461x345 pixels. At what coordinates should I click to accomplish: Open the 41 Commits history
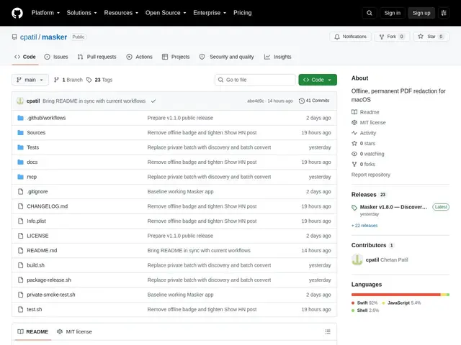pos(314,101)
